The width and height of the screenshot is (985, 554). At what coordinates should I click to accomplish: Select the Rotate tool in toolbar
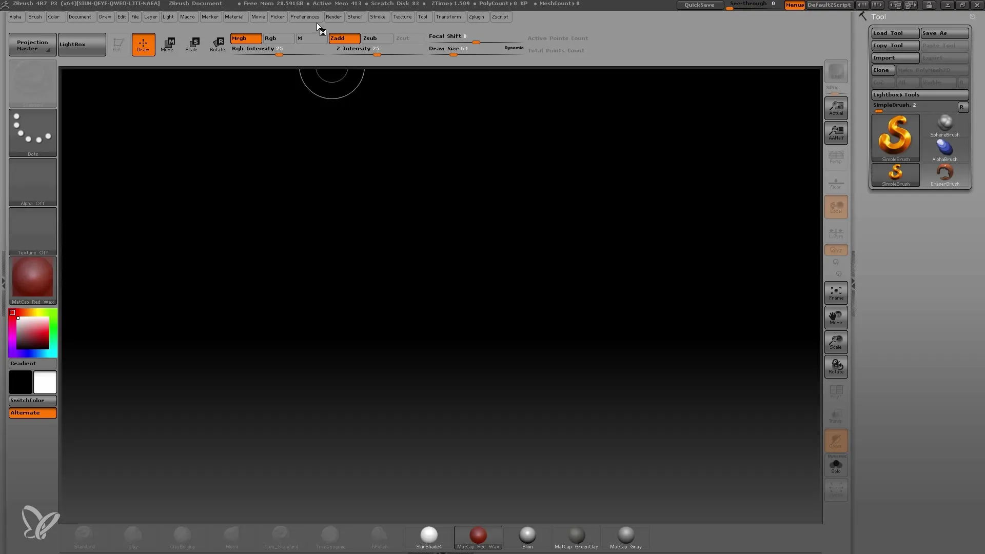[218, 43]
